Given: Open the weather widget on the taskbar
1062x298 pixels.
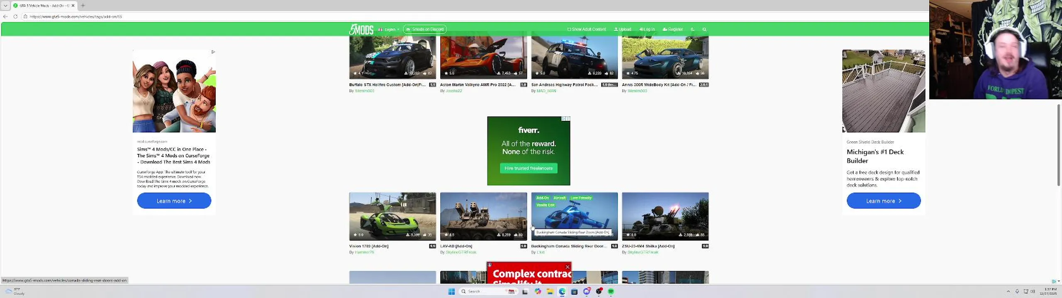Looking at the screenshot, I should (x=15, y=291).
